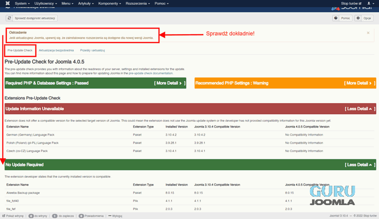Click Required PHP & Database Settings : Passed heading
The height and width of the screenshot is (219, 379).
[x=47, y=83]
